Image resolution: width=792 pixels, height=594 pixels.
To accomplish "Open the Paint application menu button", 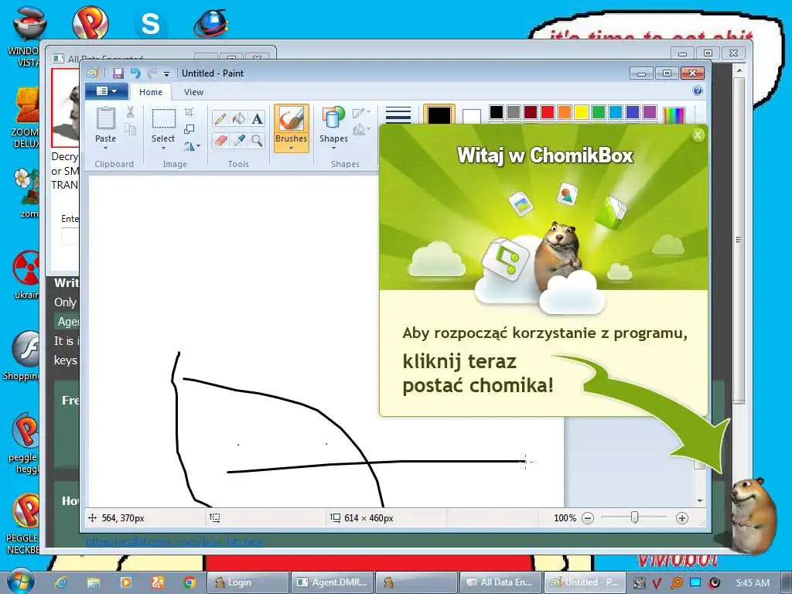I will tap(107, 91).
